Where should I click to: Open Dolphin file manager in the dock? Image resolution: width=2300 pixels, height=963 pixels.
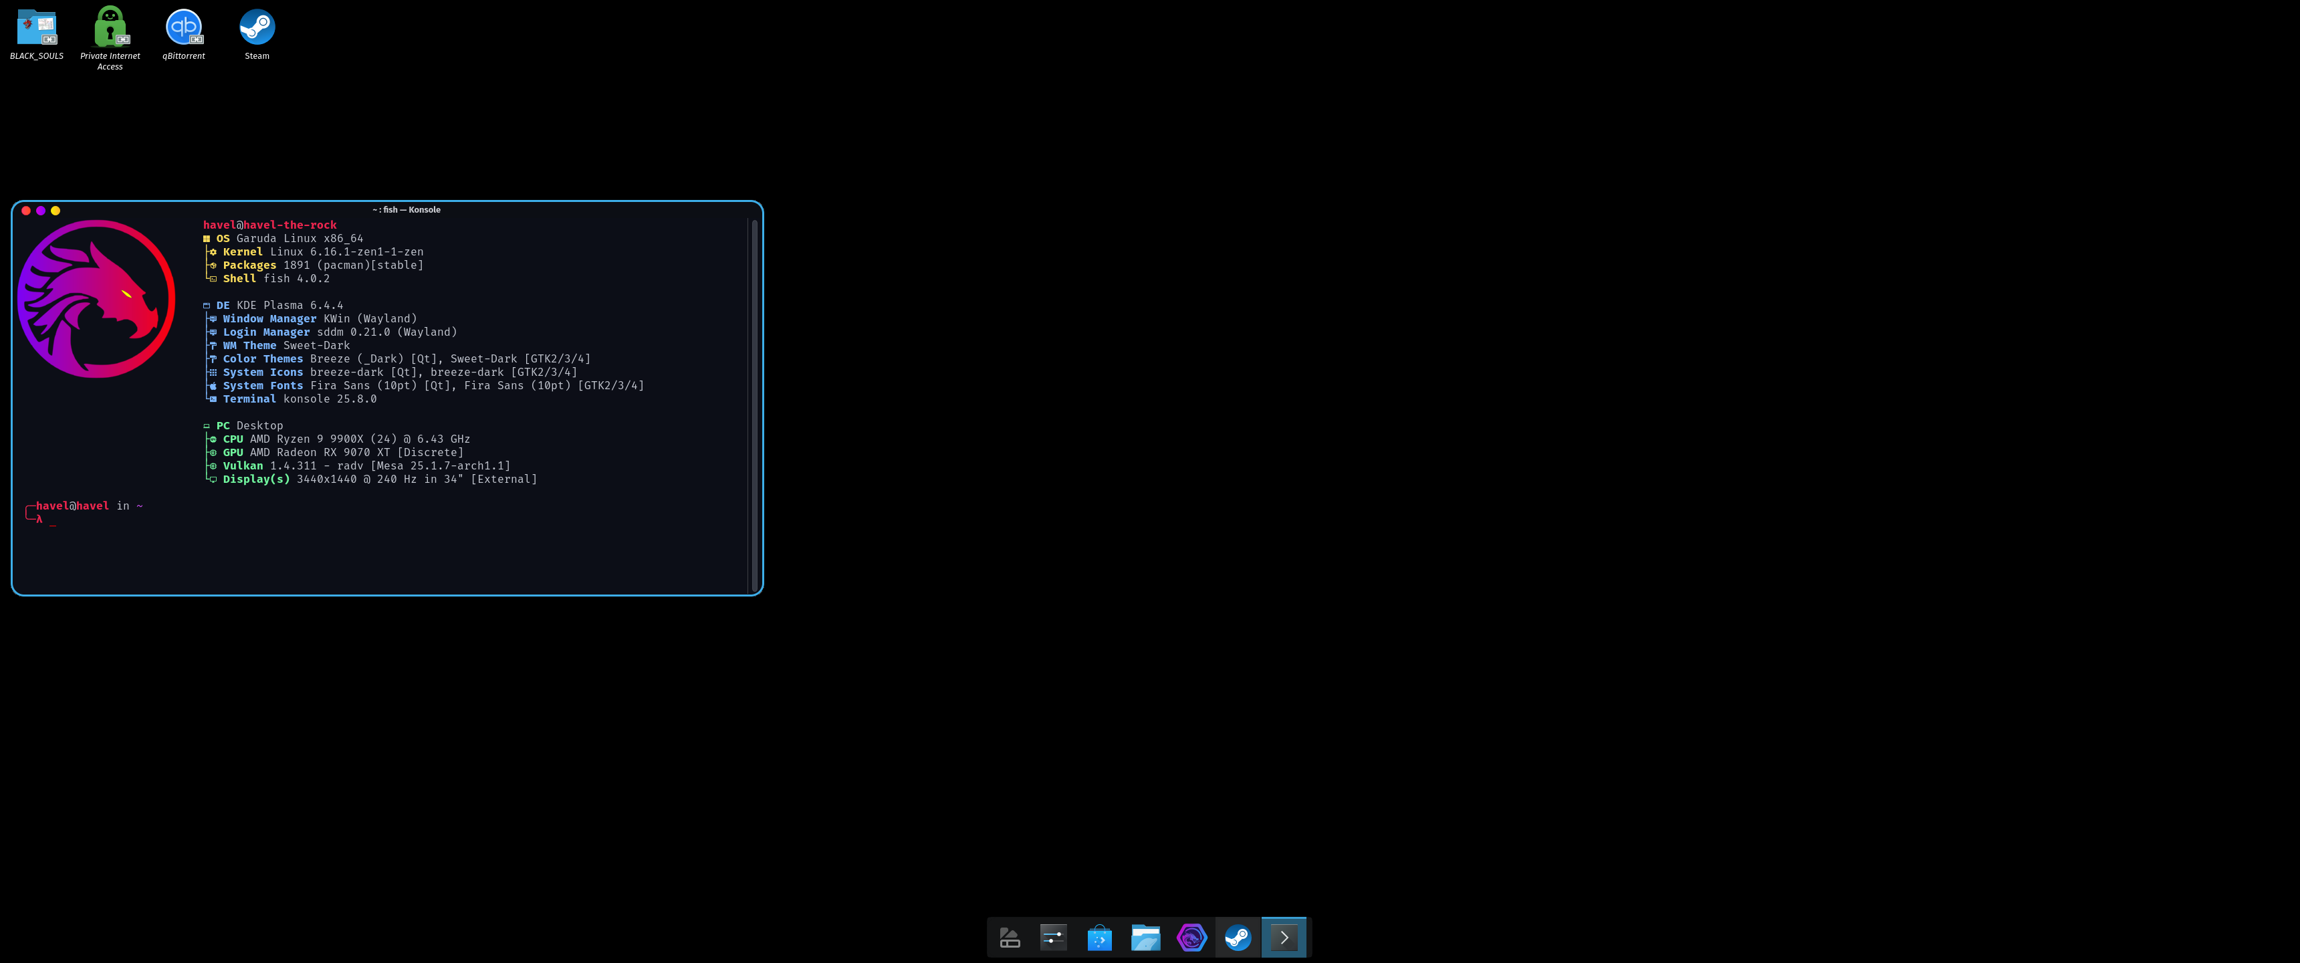pos(1145,937)
